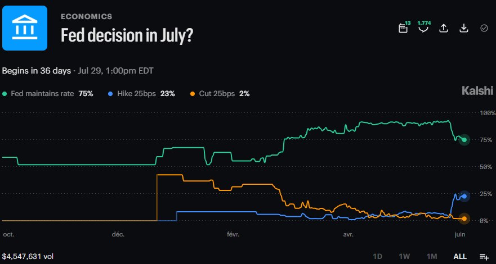Viewport: 496px width, 264px height.
Task: Open the calendar icon with badge 13
Action: pyautogui.click(x=403, y=29)
